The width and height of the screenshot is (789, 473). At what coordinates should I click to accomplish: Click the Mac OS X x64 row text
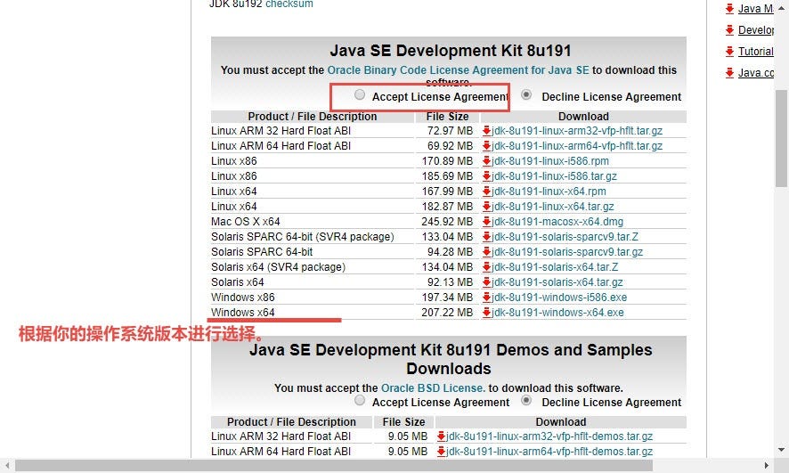[246, 222]
